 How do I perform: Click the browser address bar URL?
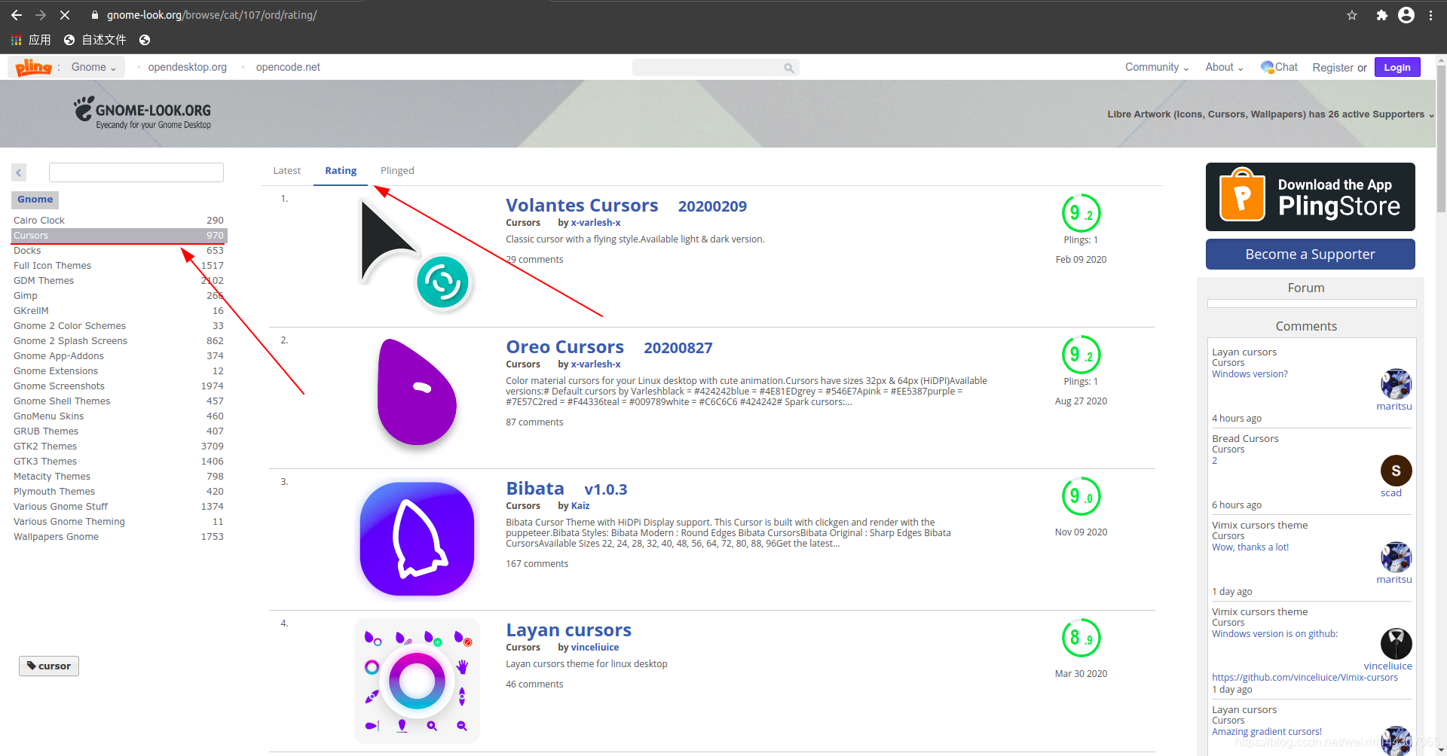pyautogui.click(x=212, y=15)
